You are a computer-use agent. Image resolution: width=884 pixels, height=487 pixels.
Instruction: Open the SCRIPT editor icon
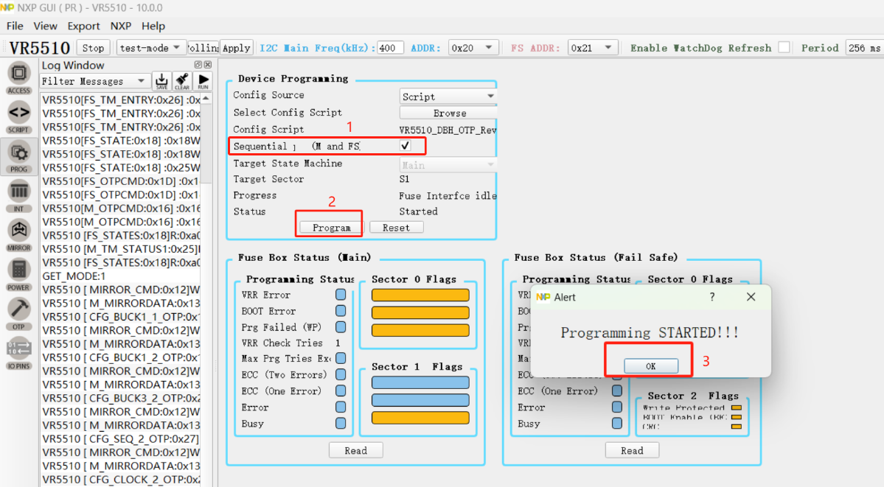[18, 116]
